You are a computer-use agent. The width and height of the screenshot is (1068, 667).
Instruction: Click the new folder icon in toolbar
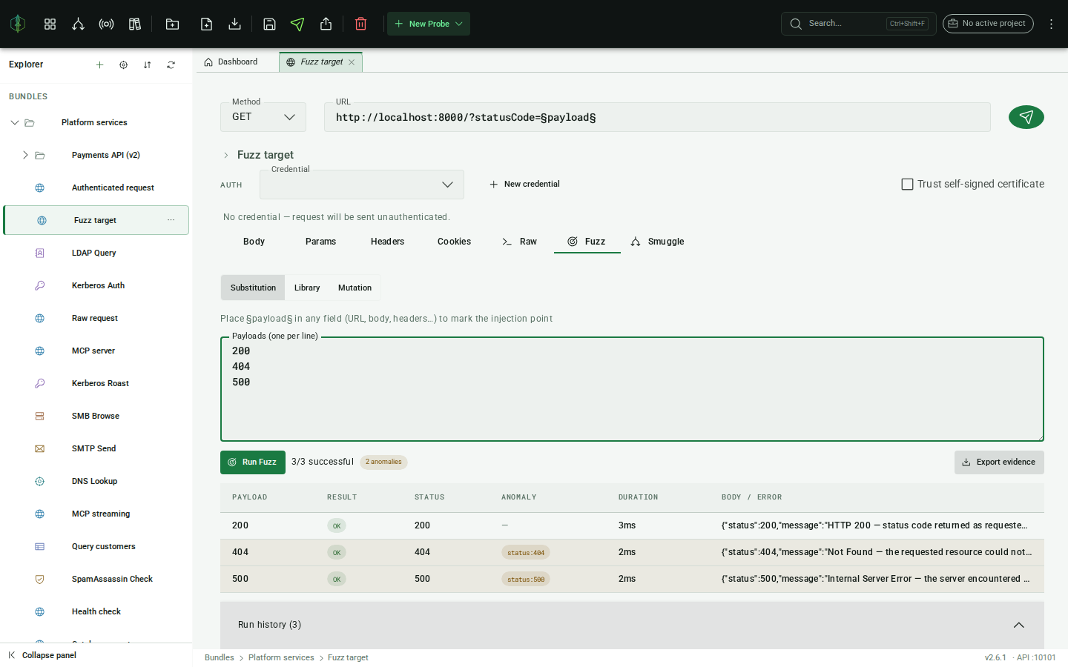point(172,24)
